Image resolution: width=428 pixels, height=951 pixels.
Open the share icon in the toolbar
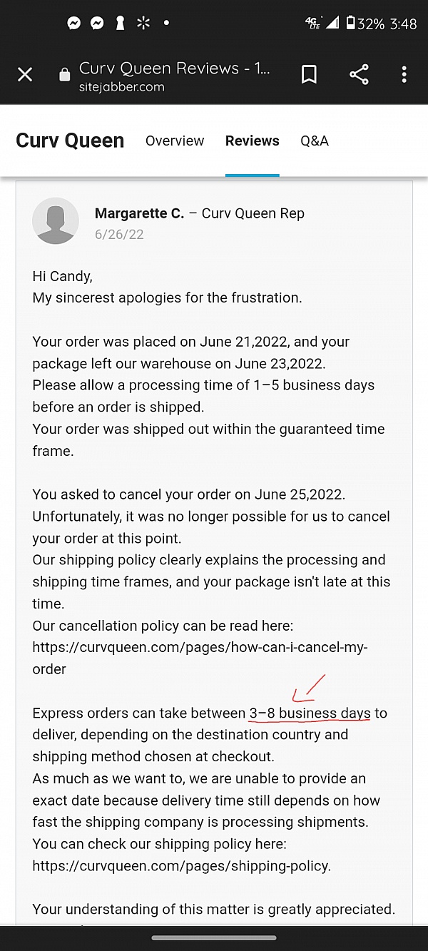click(x=359, y=74)
